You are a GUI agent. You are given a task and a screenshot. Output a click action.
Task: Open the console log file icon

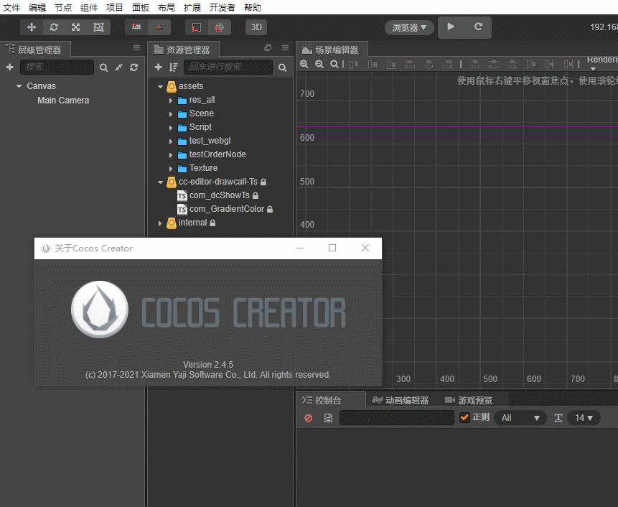click(327, 417)
